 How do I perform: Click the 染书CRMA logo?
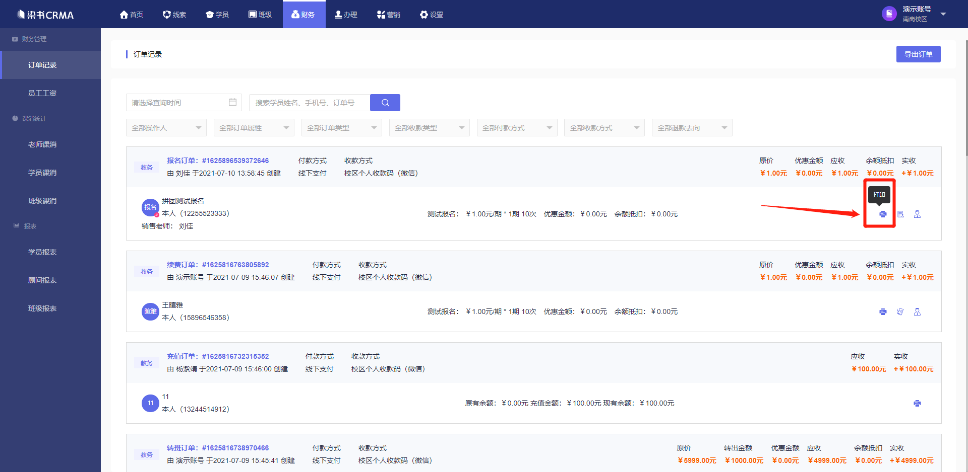coord(45,15)
